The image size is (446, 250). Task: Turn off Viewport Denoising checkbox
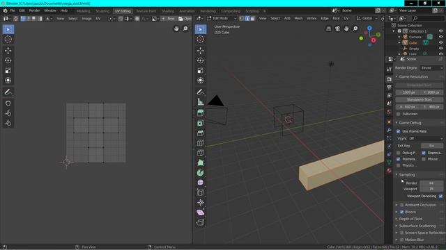[x=440, y=196]
